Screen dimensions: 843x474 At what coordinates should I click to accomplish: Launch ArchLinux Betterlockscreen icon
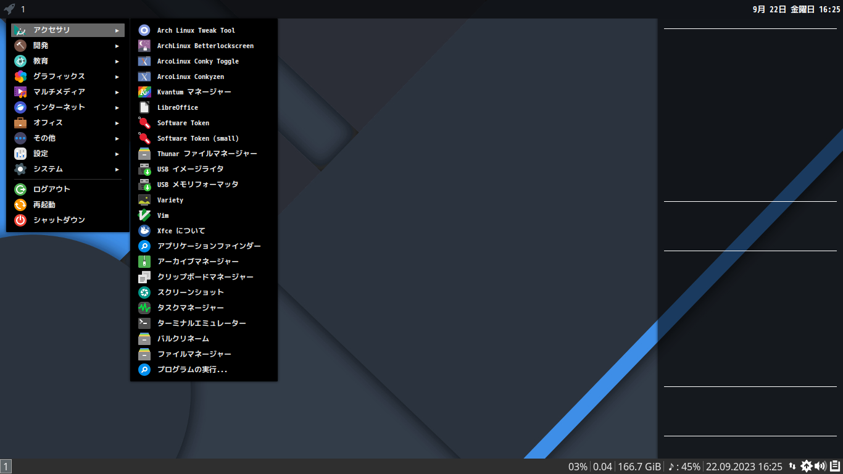144,46
